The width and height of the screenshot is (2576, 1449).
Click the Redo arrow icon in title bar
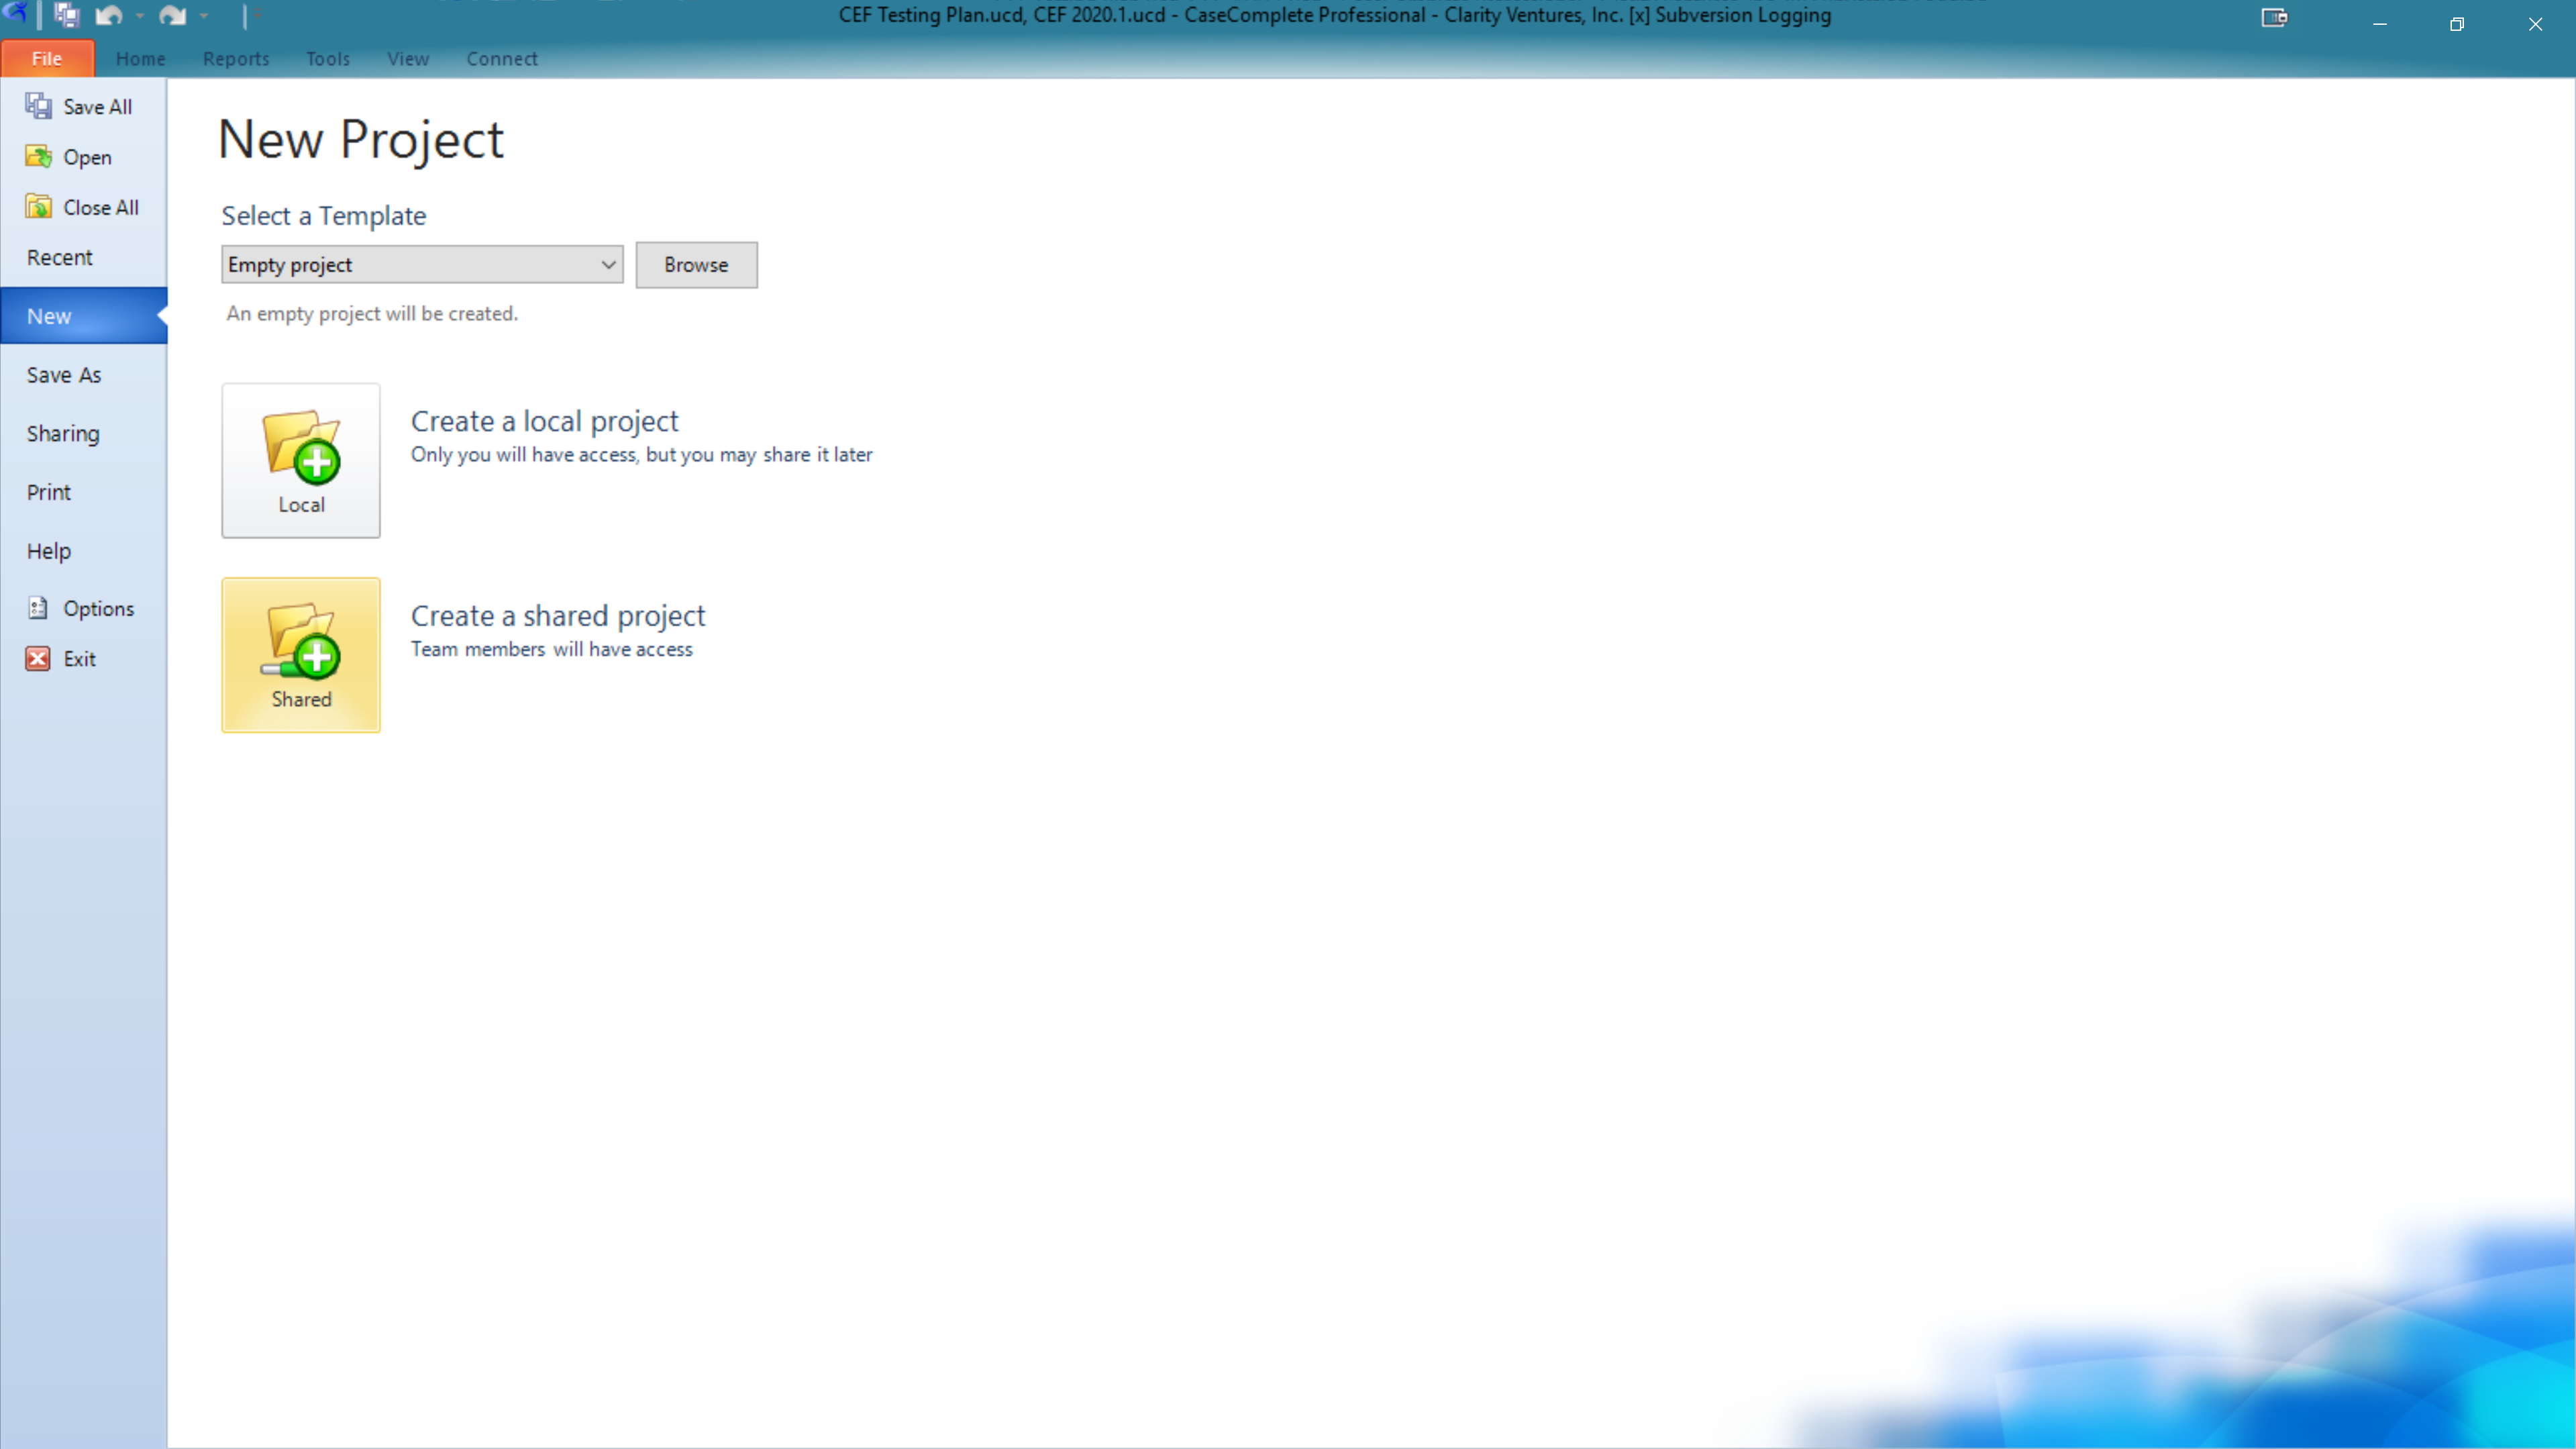(x=173, y=16)
